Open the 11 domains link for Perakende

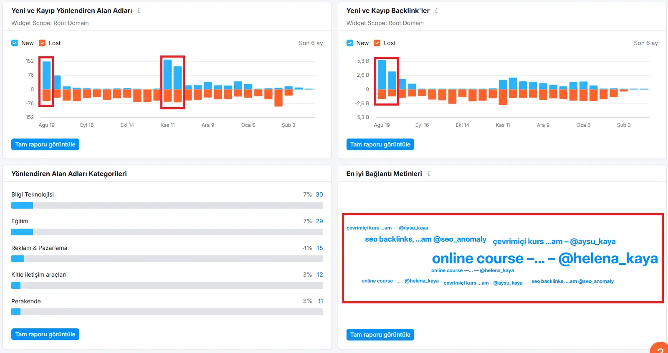320,301
